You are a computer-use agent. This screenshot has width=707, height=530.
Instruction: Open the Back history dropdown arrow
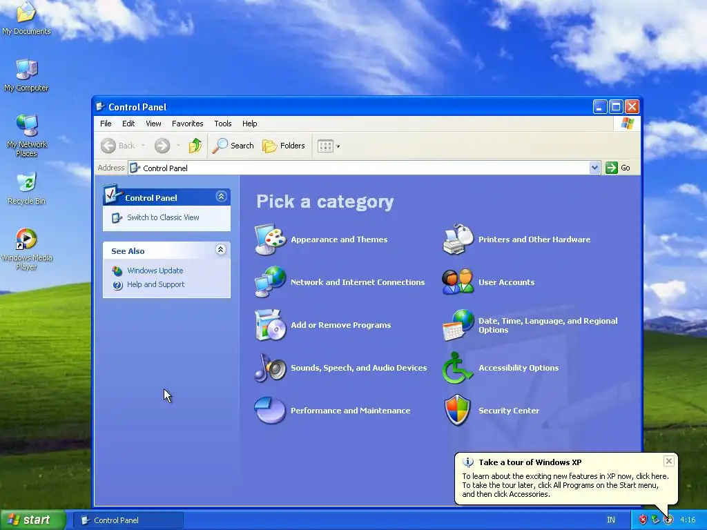[143, 146]
